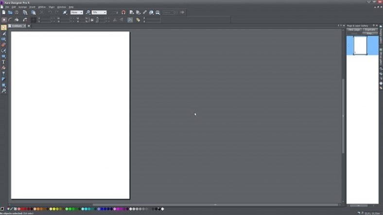
Task: Open the Edit menu
Action: point(14,7)
